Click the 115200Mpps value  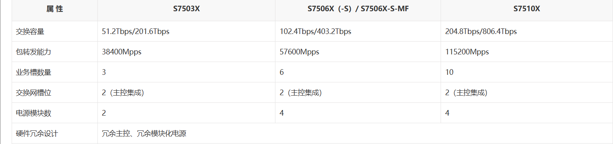467,52
